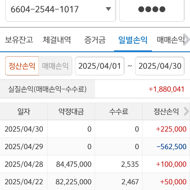Open the account number dropdown arrow
The height and width of the screenshot is (190, 190).
tap(108, 9)
